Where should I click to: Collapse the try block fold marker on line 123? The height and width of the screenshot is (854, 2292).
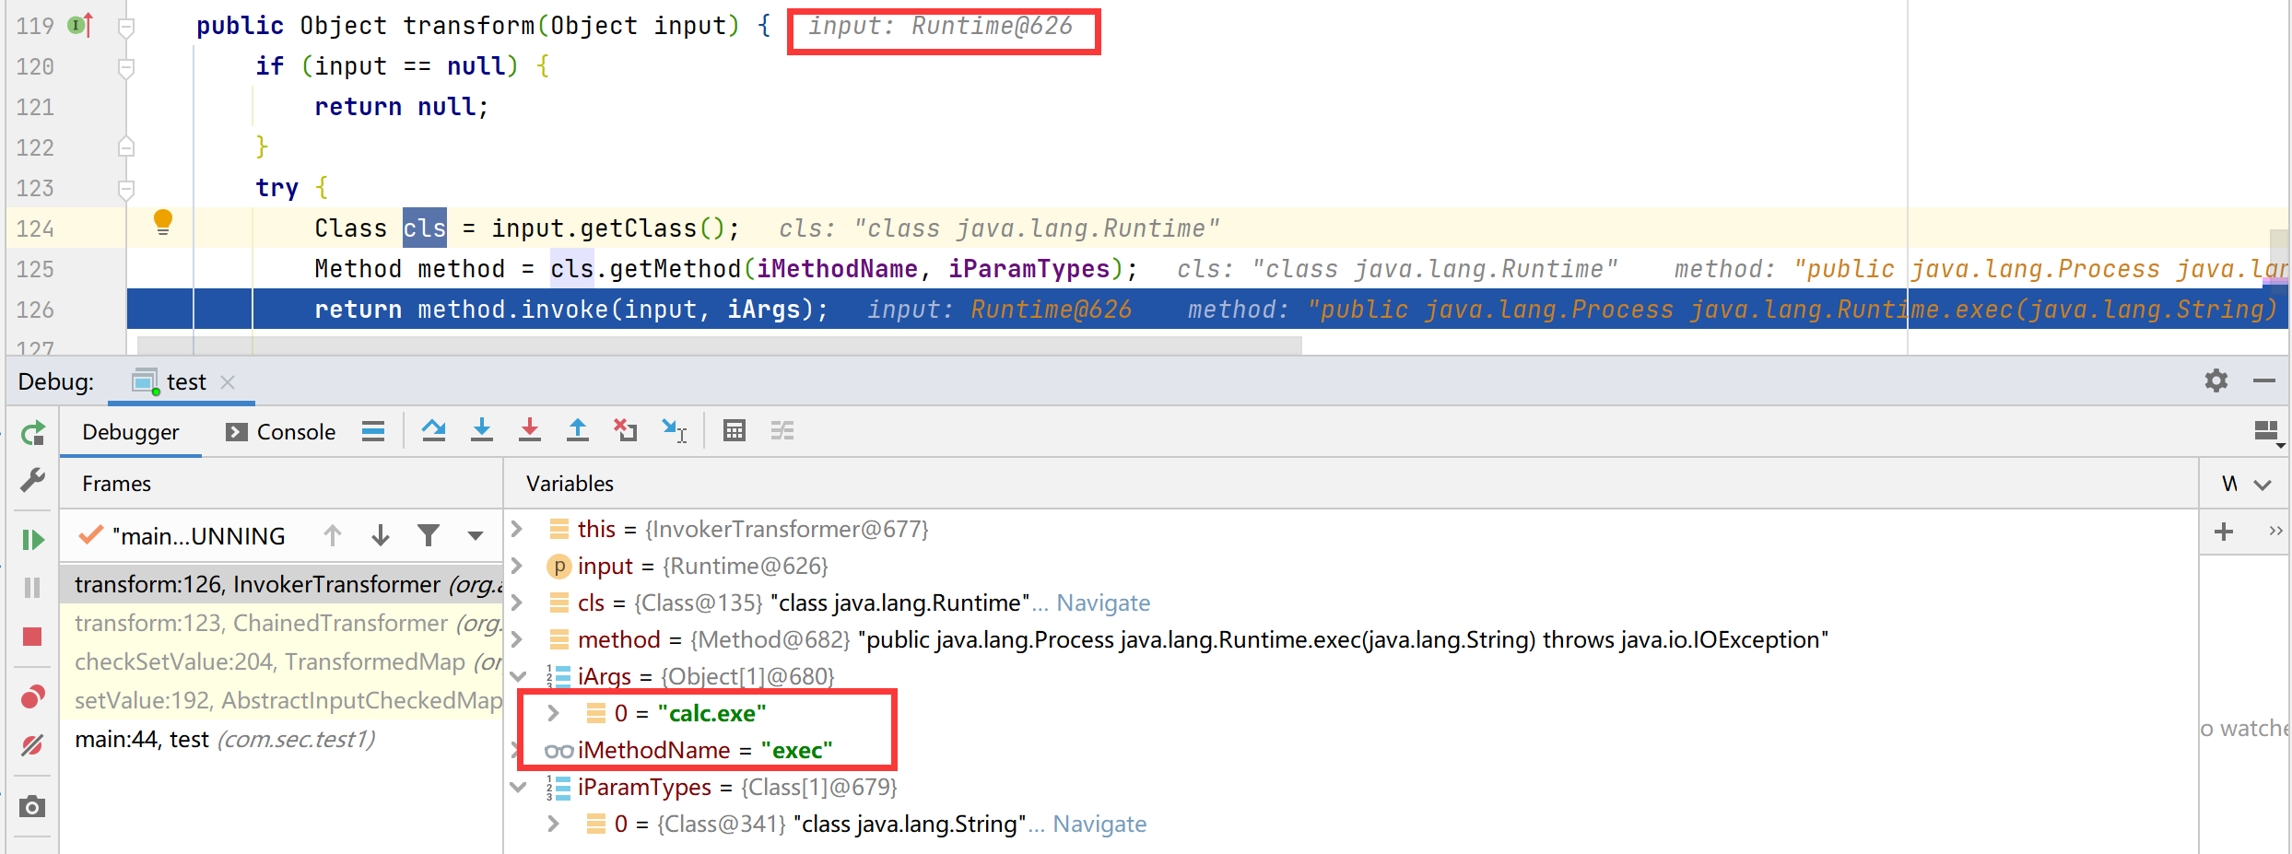(x=126, y=189)
